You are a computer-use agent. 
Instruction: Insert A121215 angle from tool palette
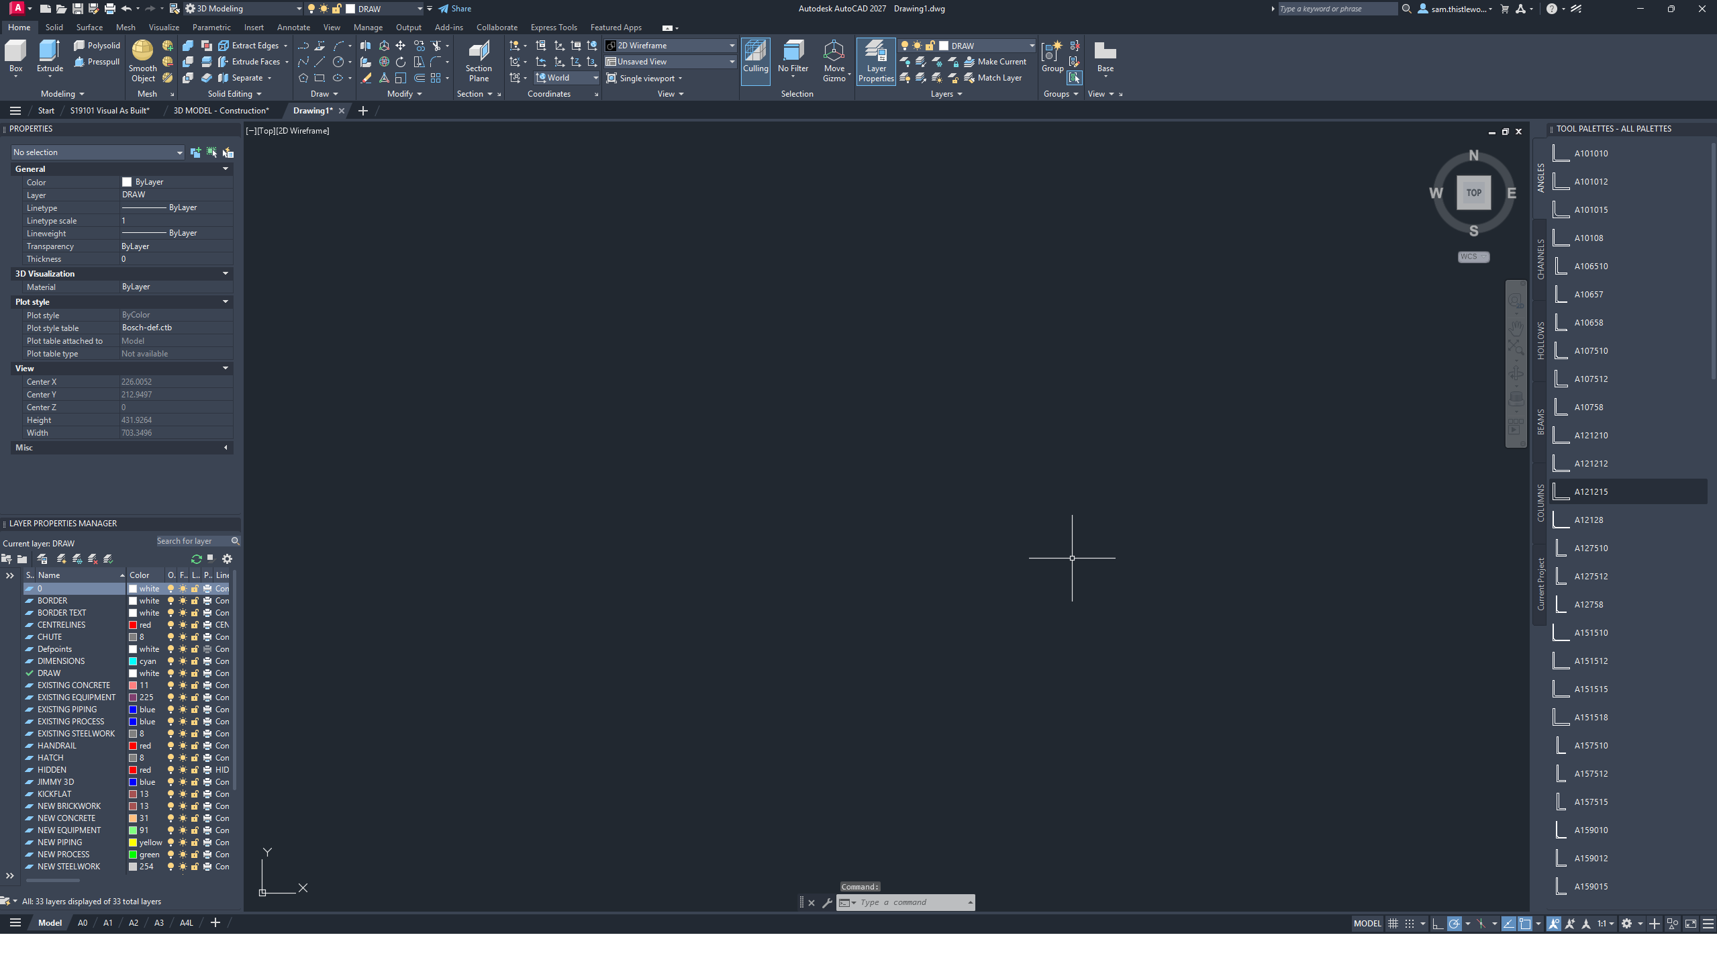tap(1628, 491)
